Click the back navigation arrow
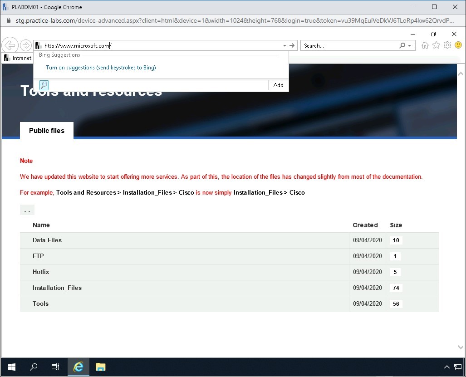The width and height of the screenshot is (466, 377). [x=10, y=45]
